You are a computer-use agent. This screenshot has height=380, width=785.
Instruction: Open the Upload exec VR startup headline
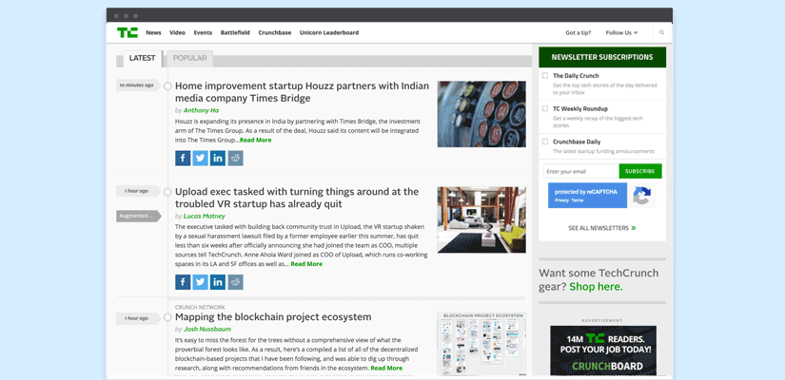click(297, 198)
